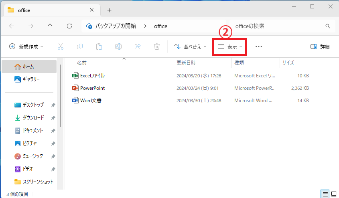Image resolution: width=339 pixels, height=198 pixels.
Task: Sort by 更新日時 column header
Action: 186,63
